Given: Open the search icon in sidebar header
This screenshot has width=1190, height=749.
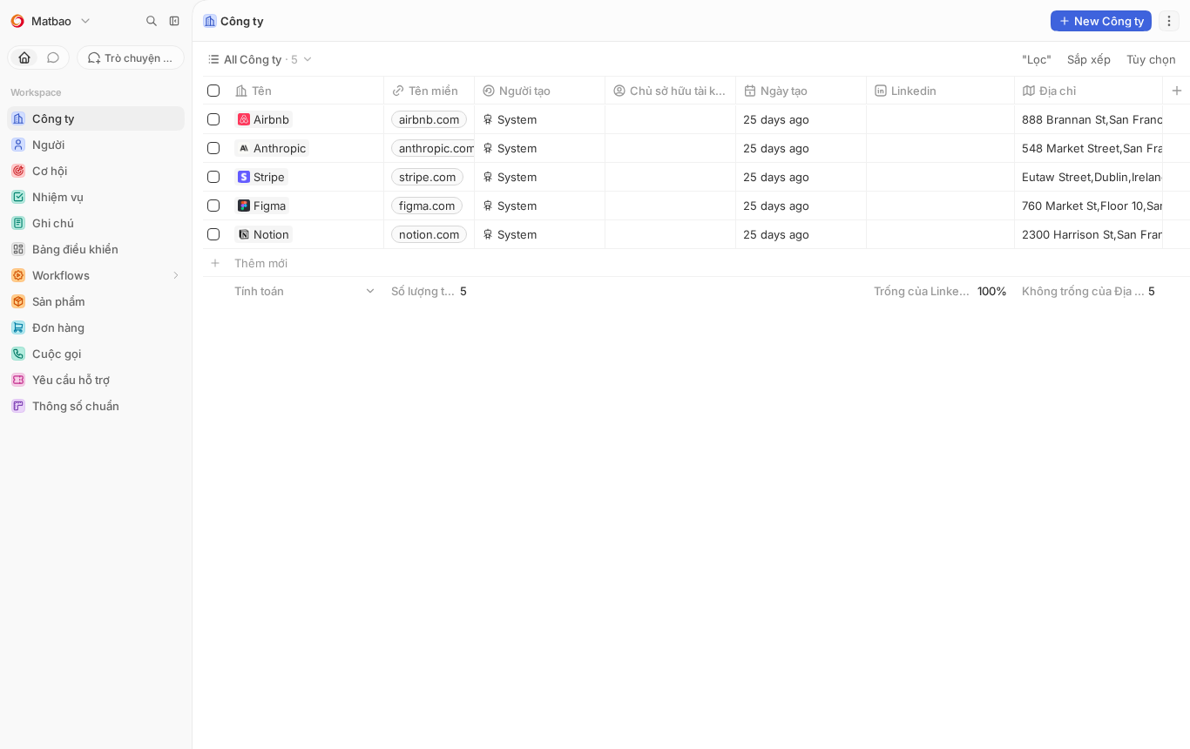Looking at the screenshot, I should coord(152,21).
